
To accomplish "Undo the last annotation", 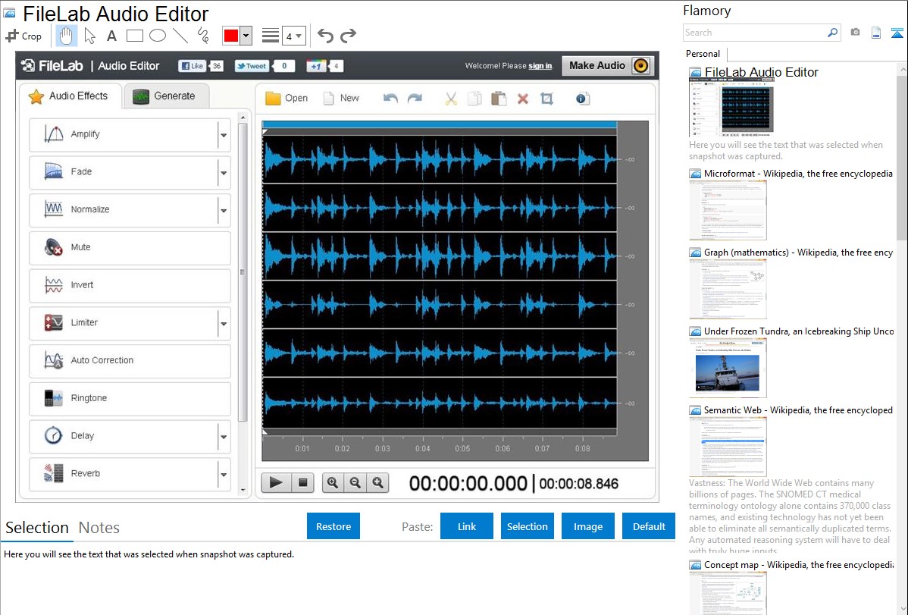I will (x=325, y=36).
